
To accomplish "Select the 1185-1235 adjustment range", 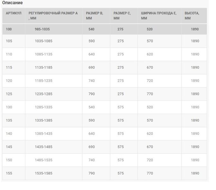I will 44,81.
